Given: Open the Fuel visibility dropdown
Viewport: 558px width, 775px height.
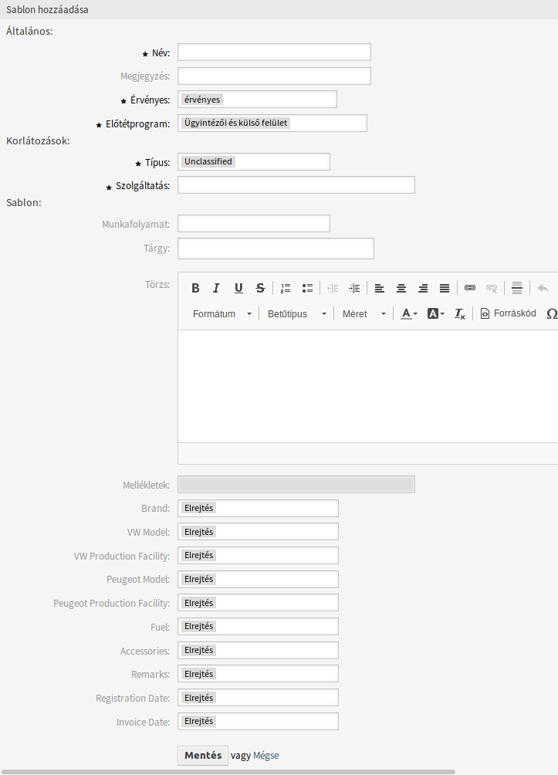Looking at the screenshot, I should click(258, 626).
